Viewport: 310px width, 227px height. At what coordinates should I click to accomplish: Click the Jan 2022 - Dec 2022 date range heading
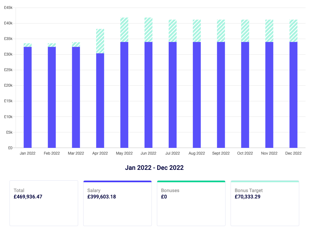[x=154, y=168]
